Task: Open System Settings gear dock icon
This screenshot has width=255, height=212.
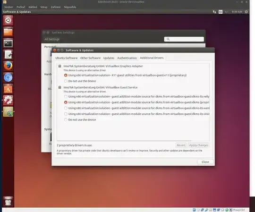Action: (x=8, y=100)
